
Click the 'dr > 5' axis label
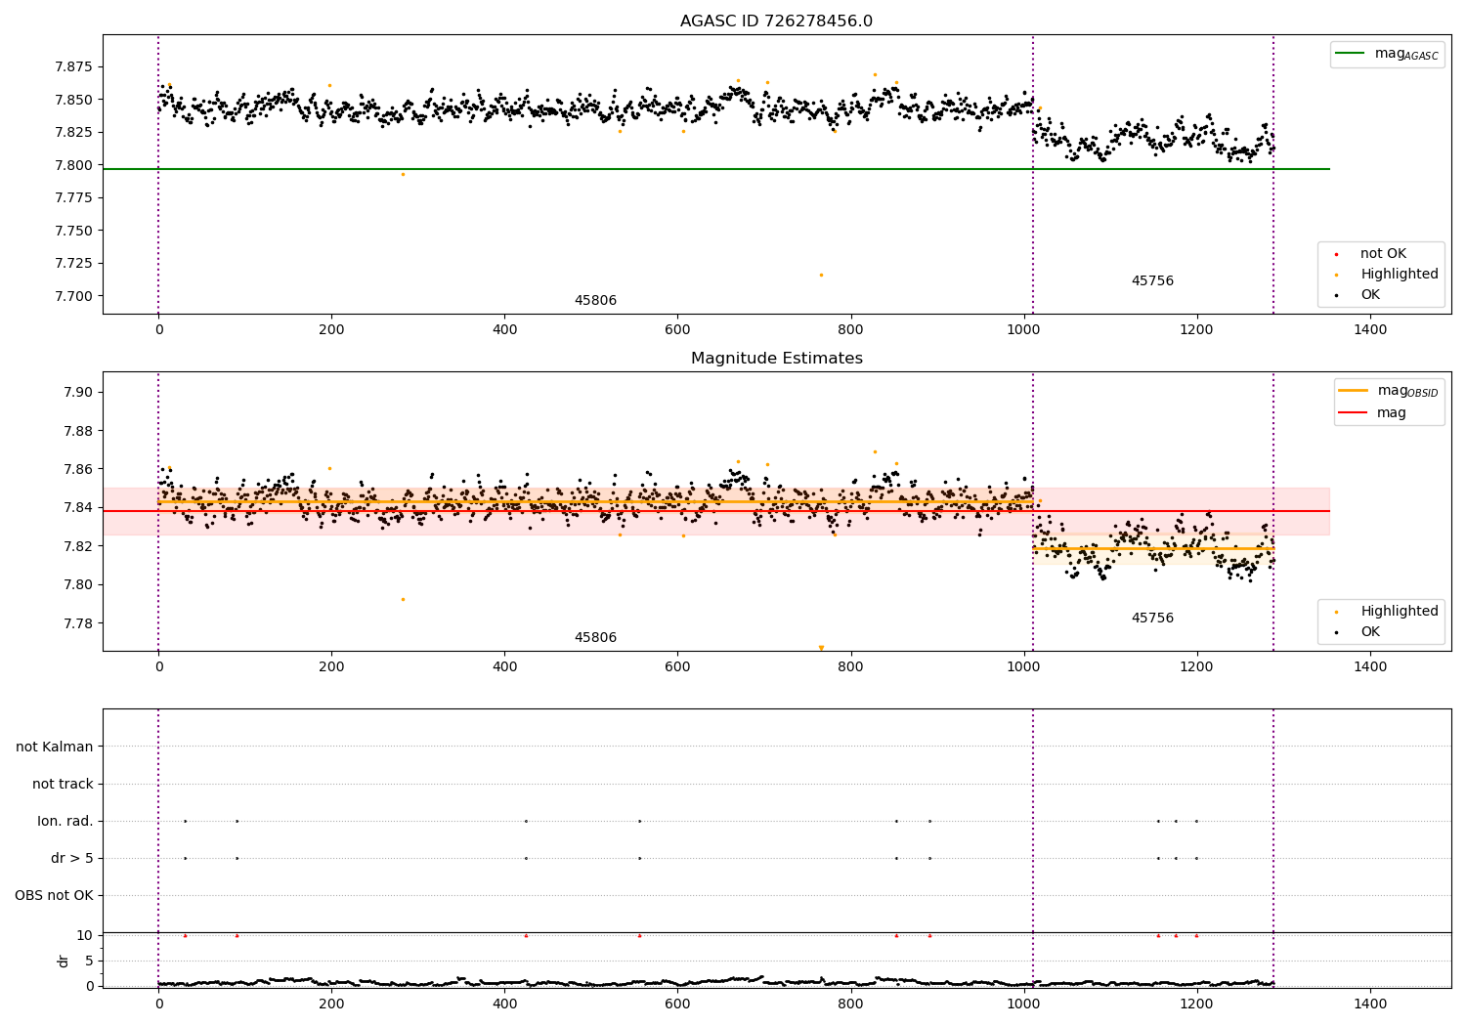[x=72, y=859]
